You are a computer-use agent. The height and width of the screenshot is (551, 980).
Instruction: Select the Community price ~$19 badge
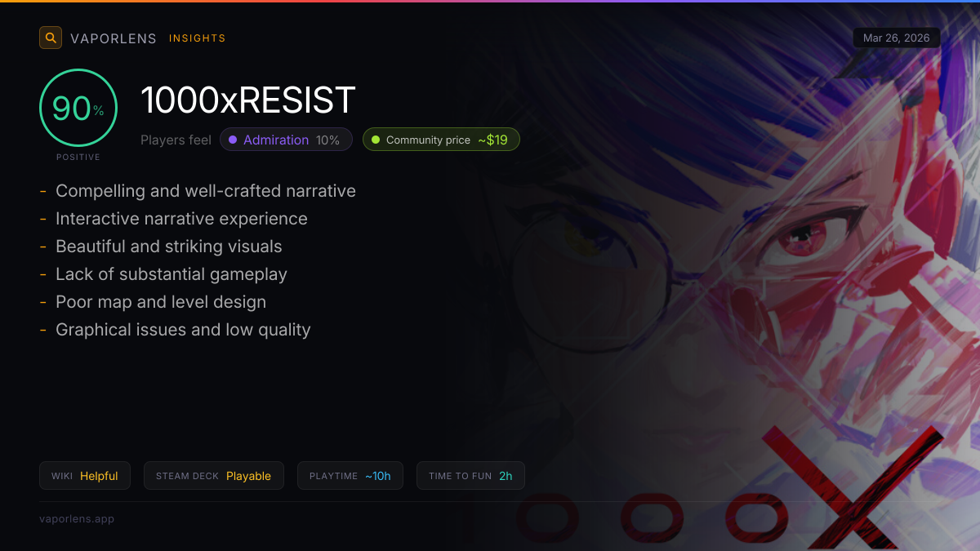pos(441,140)
